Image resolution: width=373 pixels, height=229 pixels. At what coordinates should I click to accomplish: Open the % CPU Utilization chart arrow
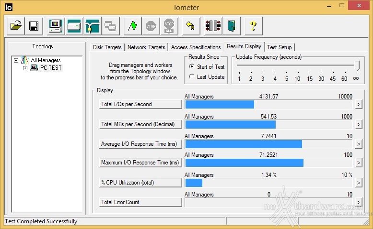point(359,183)
